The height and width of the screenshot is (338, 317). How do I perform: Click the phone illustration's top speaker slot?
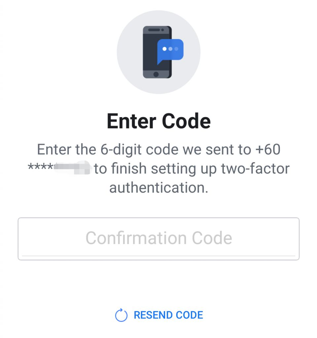click(154, 30)
